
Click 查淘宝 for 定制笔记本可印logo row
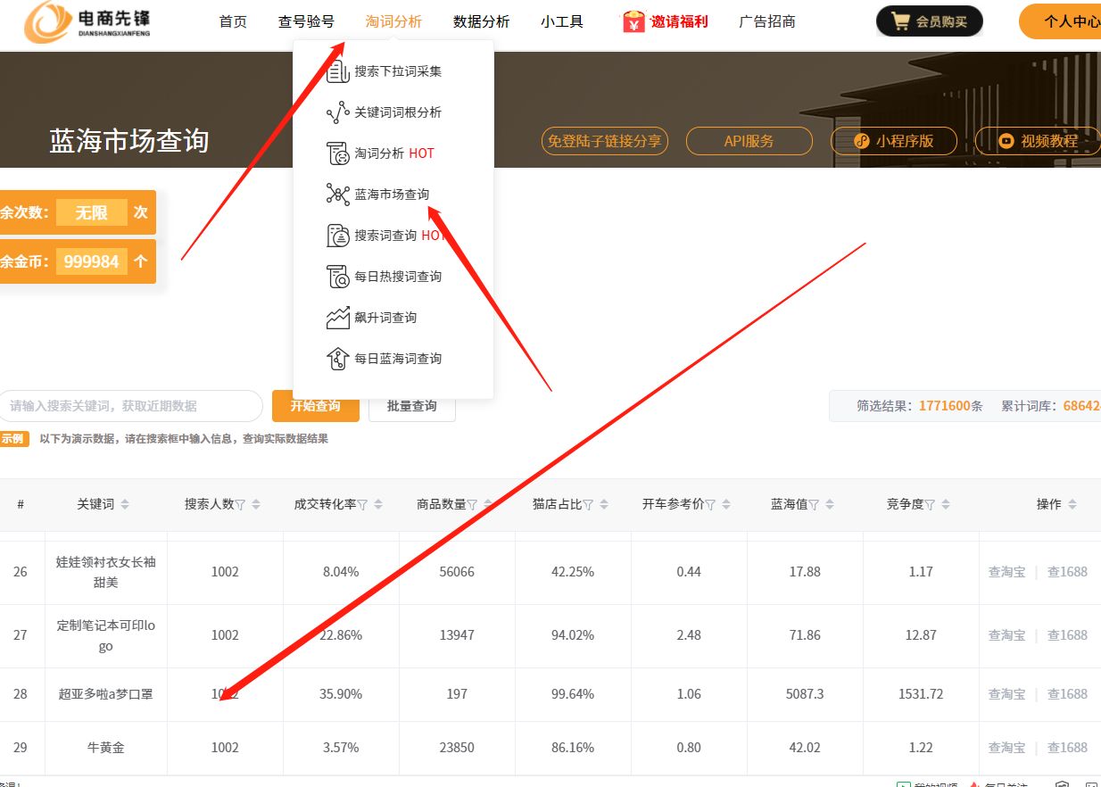click(1006, 635)
